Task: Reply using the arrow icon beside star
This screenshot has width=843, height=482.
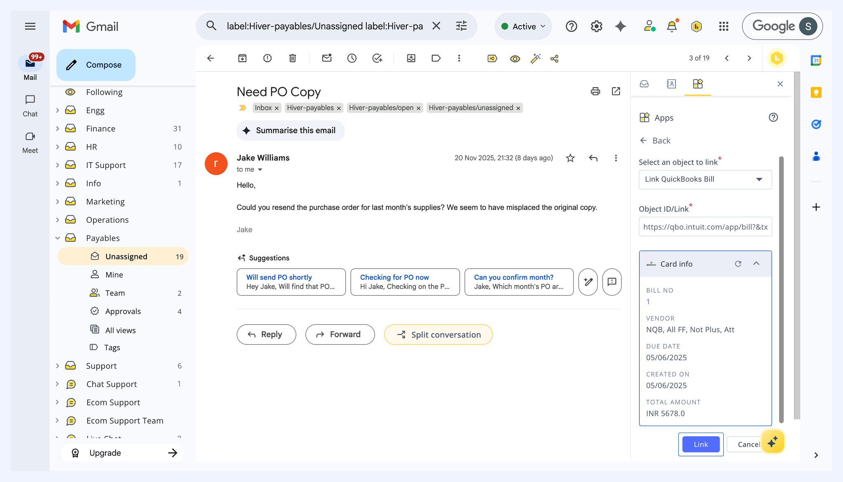Action: pyautogui.click(x=593, y=158)
